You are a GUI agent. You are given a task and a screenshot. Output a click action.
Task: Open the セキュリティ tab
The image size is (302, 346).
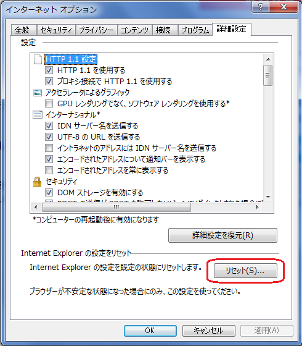point(56,30)
